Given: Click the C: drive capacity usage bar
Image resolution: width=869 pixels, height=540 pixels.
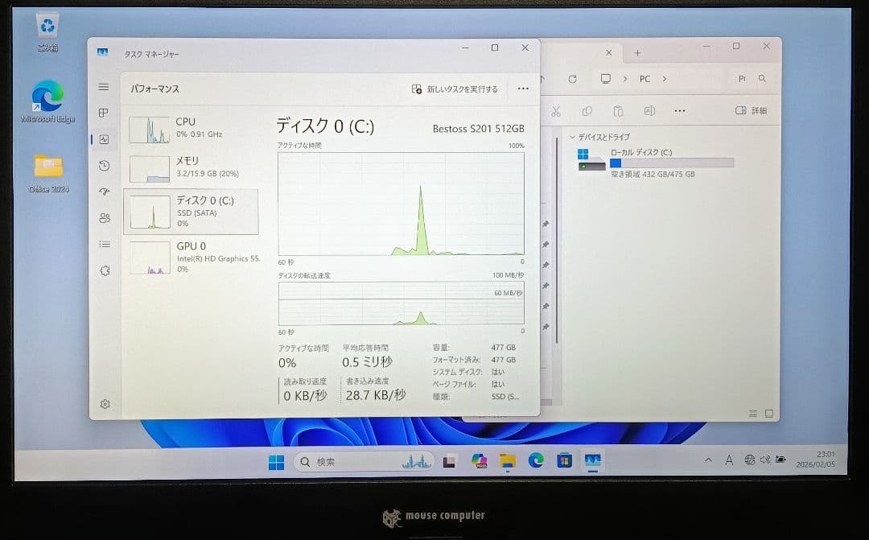Looking at the screenshot, I should [673, 162].
